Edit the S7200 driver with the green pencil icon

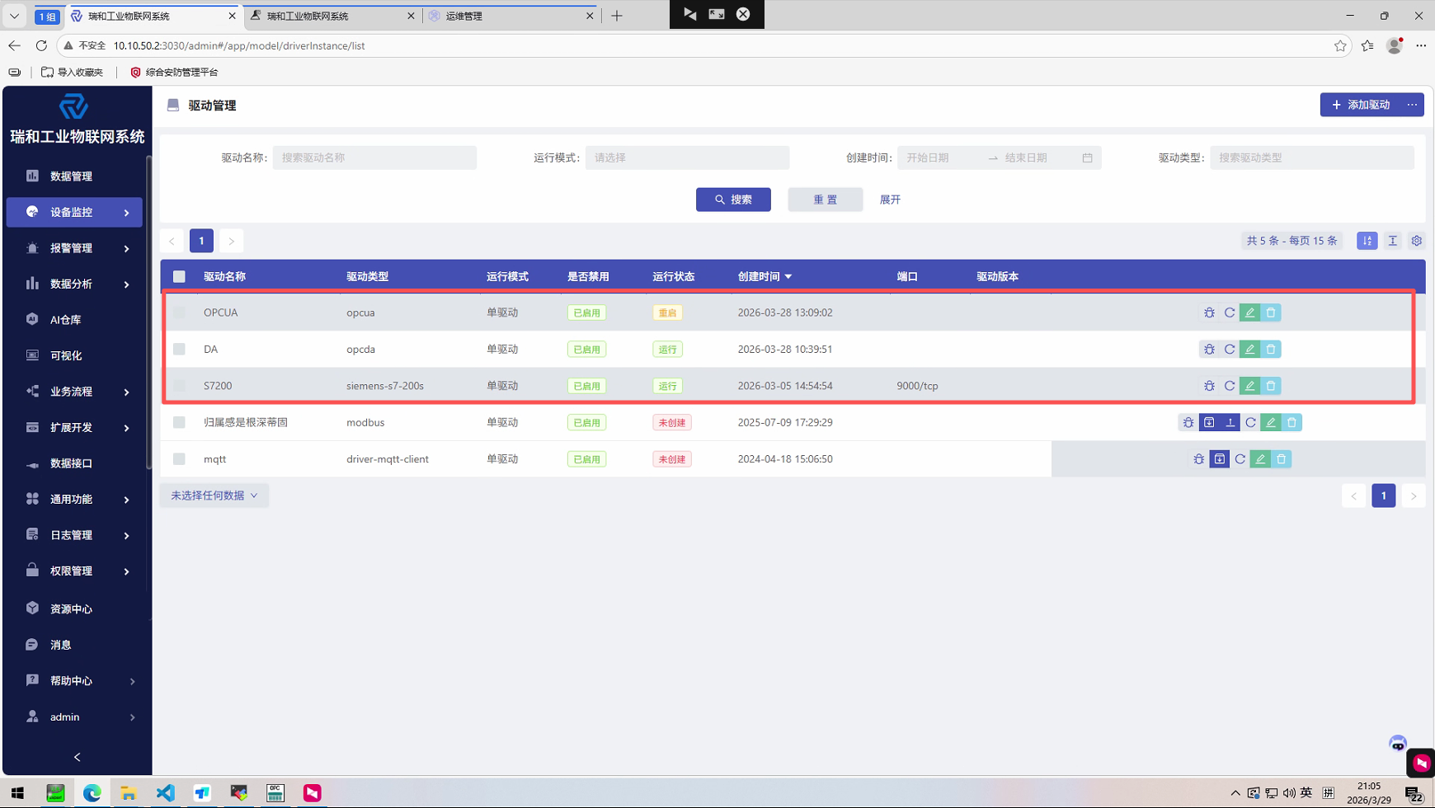[1250, 386]
